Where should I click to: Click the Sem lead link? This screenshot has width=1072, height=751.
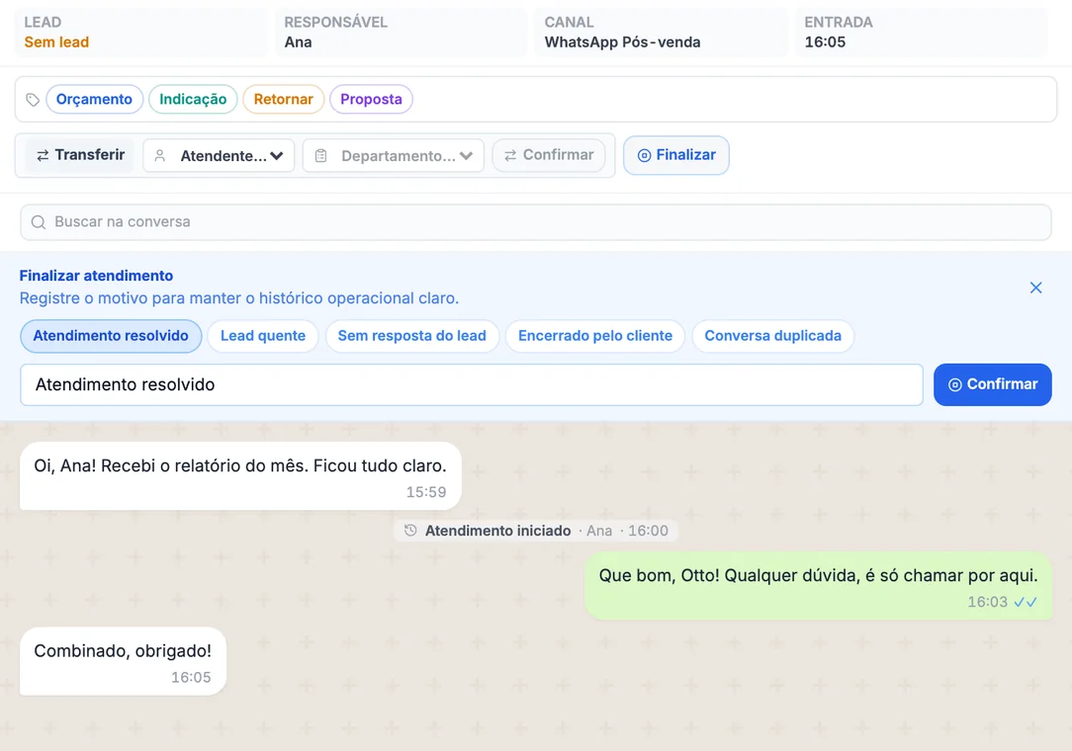(x=56, y=42)
